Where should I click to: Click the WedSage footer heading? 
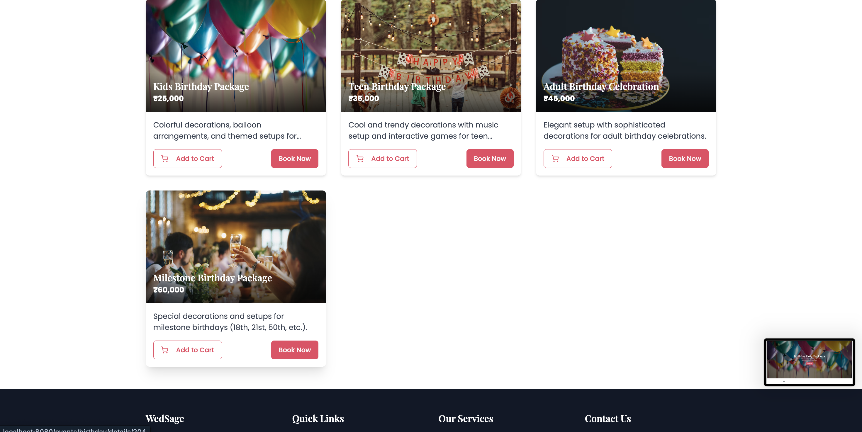point(165,418)
